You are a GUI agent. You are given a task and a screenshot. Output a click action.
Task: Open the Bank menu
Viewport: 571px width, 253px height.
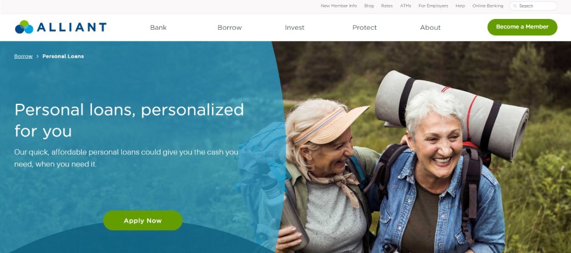click(159, 28)
